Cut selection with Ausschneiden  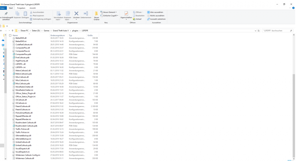point(37,12)
